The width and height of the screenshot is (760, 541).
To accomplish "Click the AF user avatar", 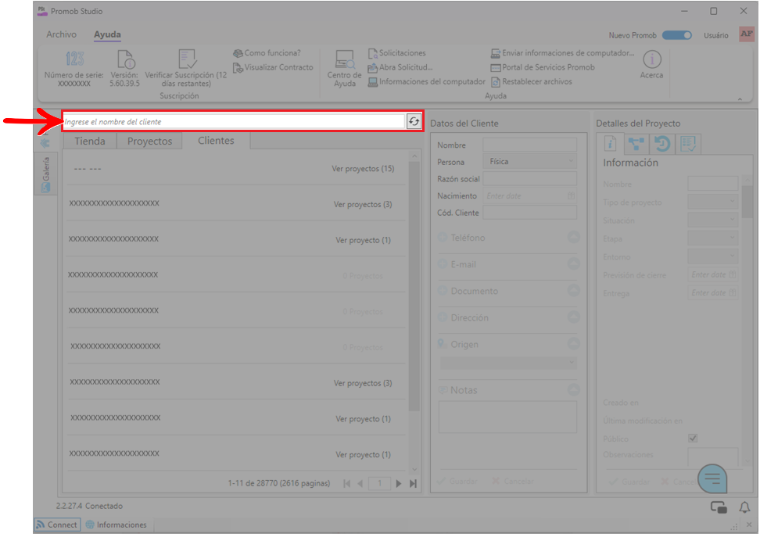I will [747, 34].
